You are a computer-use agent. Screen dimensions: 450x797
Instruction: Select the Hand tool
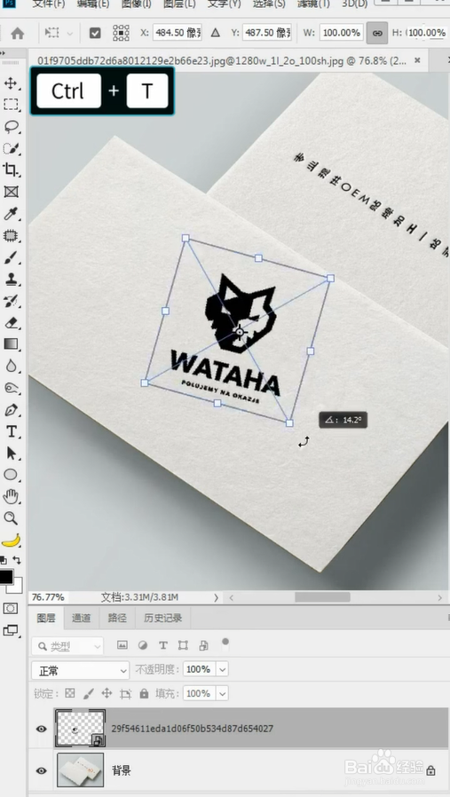11,497
